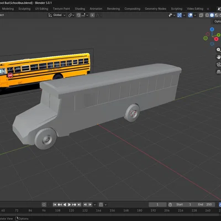Add a new workspace with plus button

[x=208, y=9]
